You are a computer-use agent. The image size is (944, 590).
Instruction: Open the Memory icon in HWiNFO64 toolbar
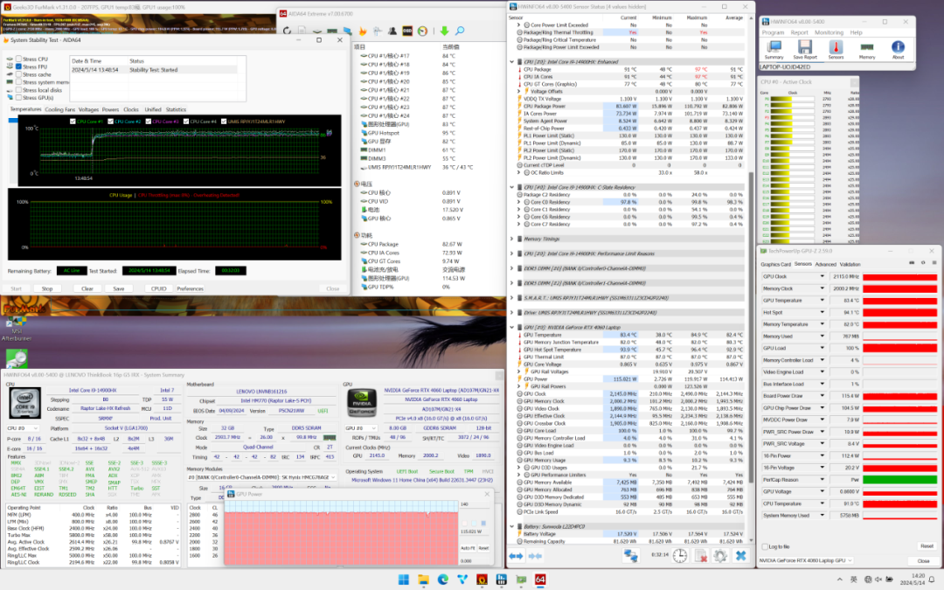point(866,48)
